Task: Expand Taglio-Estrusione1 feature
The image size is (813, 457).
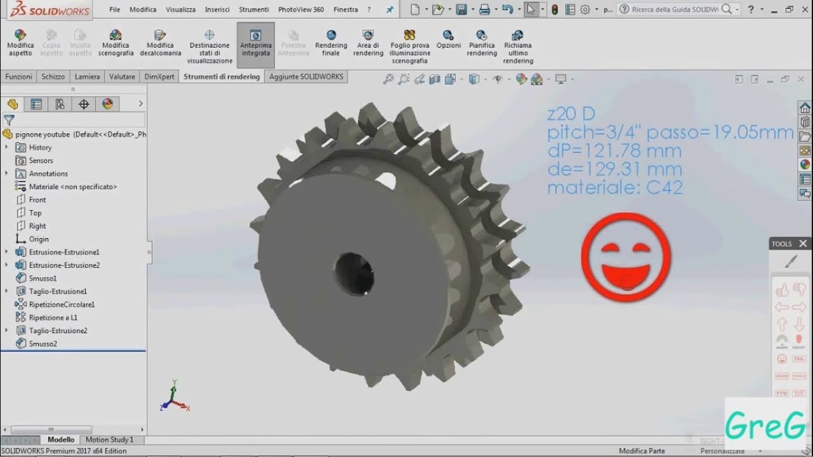Action: click(x=6, y=291)
